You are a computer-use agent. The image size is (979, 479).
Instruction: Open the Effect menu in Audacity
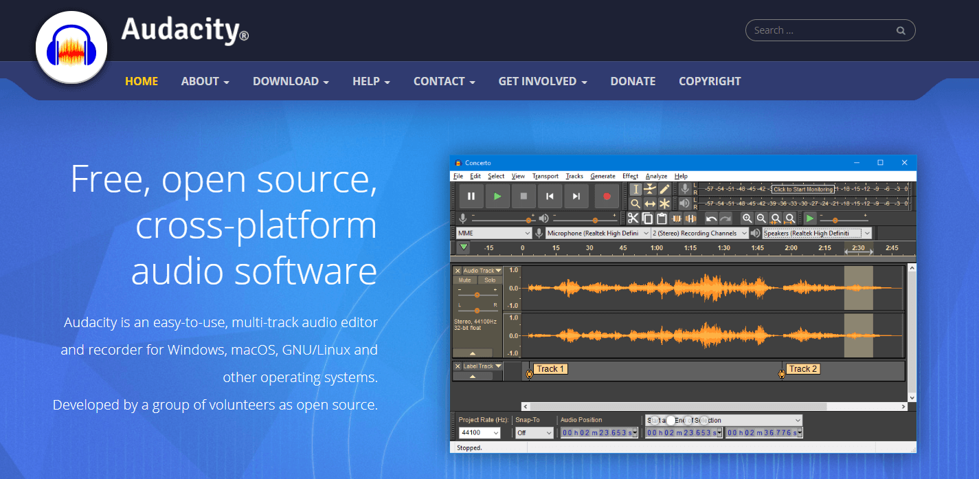(630, 177)
